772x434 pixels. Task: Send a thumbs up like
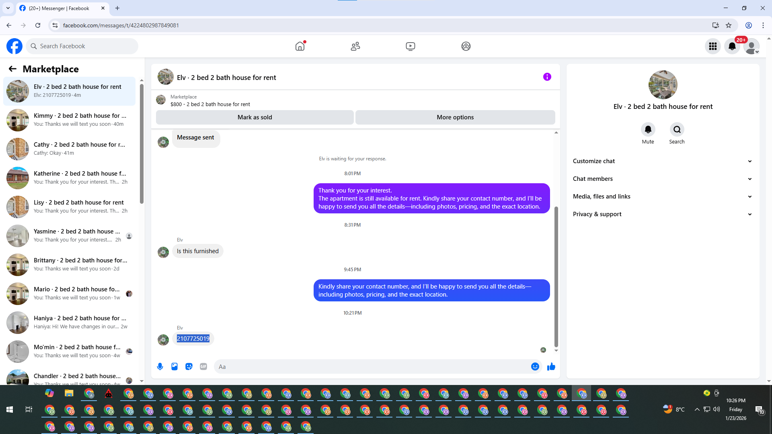coord(551,366)
